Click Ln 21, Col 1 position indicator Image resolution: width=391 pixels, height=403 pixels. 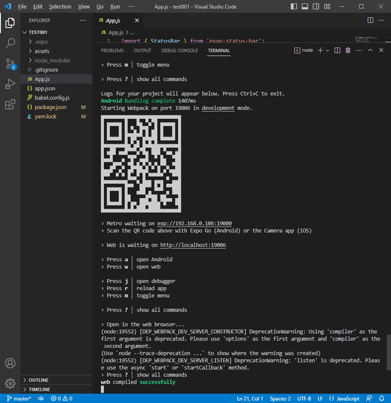[x=250, y=398]
